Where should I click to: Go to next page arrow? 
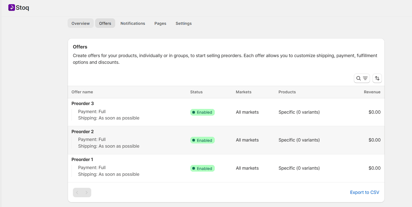(87, 193)
